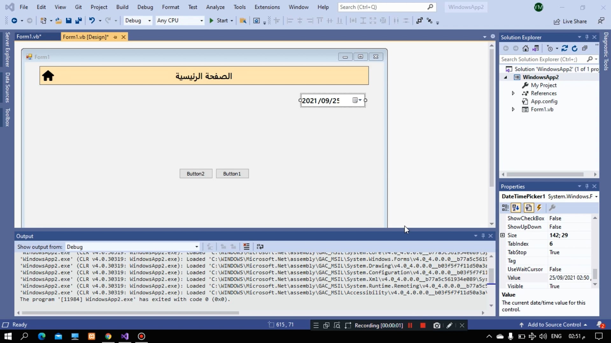
Task: Click the Navigate Backward arrow icon
Action: [14, 21]
